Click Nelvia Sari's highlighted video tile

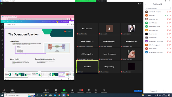coord(87,67)
